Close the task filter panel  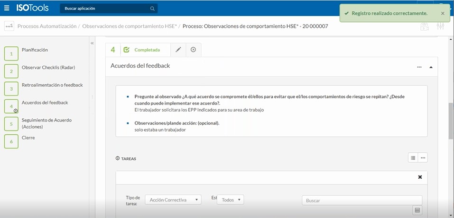419,177
